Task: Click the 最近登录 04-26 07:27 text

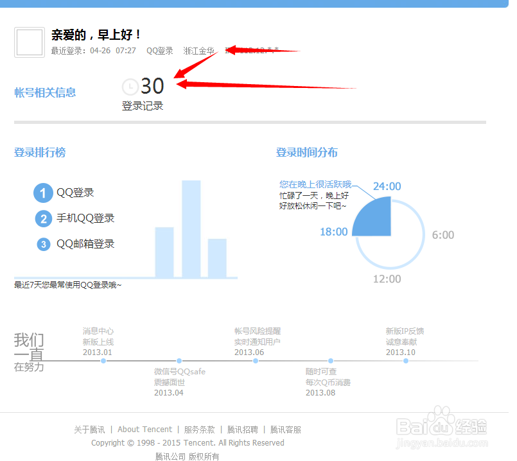Action: coord(93,51)
